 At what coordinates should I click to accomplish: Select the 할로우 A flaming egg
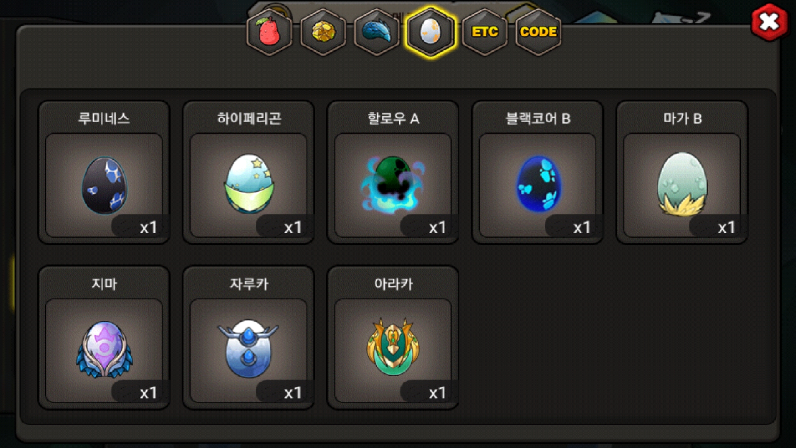tap(393, 183)
